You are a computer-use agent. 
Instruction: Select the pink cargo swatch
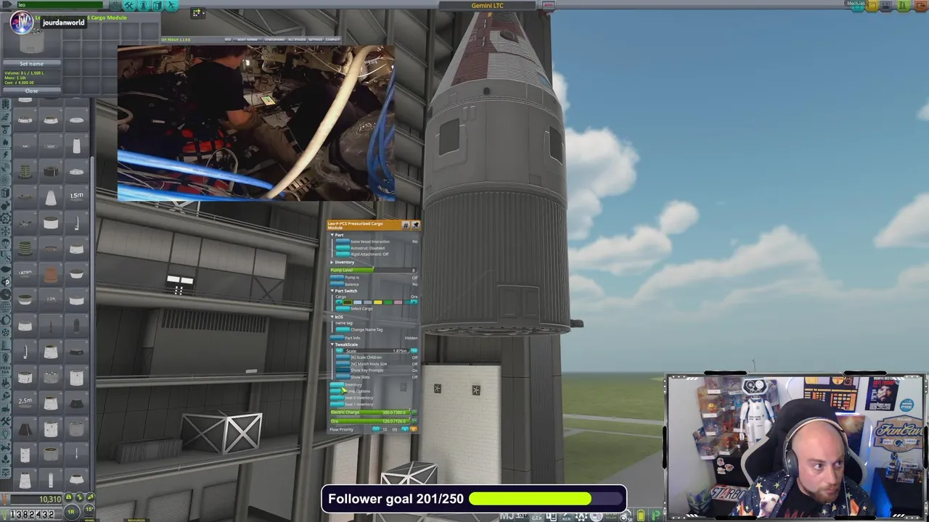[398, 302]
